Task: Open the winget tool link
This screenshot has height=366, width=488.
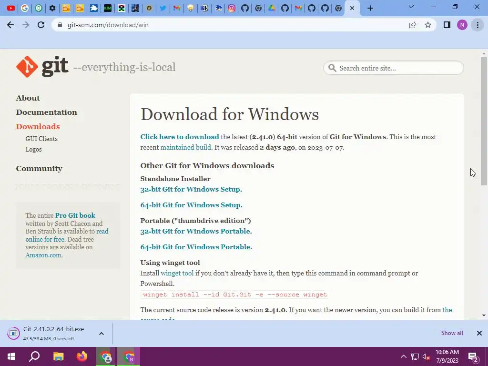Action: (177, 273)
